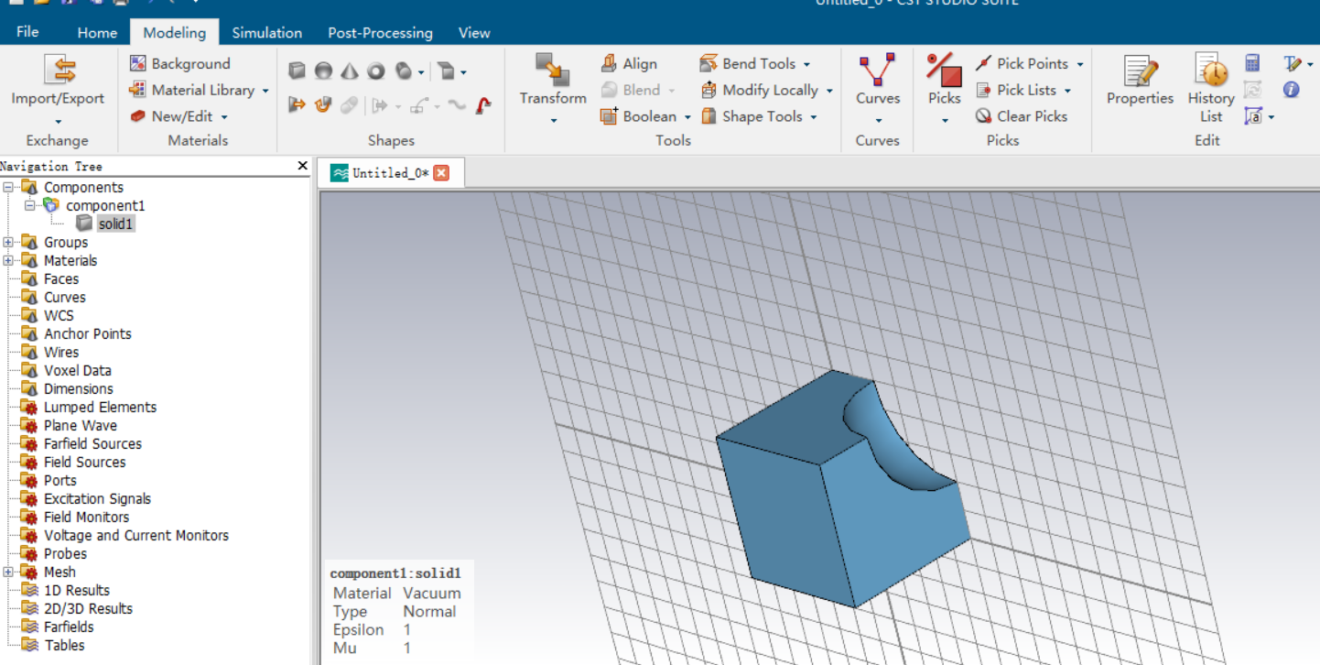Image resolution: width=1320 pixels, height=665 pixels.
Task: Collapse the component1 tree node
Action: [29, 205]
